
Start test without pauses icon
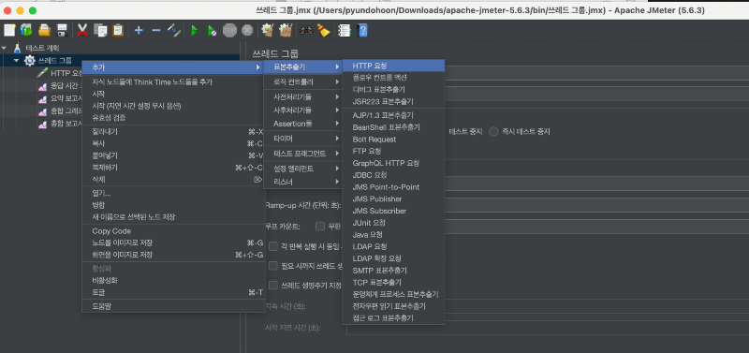coord(212,31)
